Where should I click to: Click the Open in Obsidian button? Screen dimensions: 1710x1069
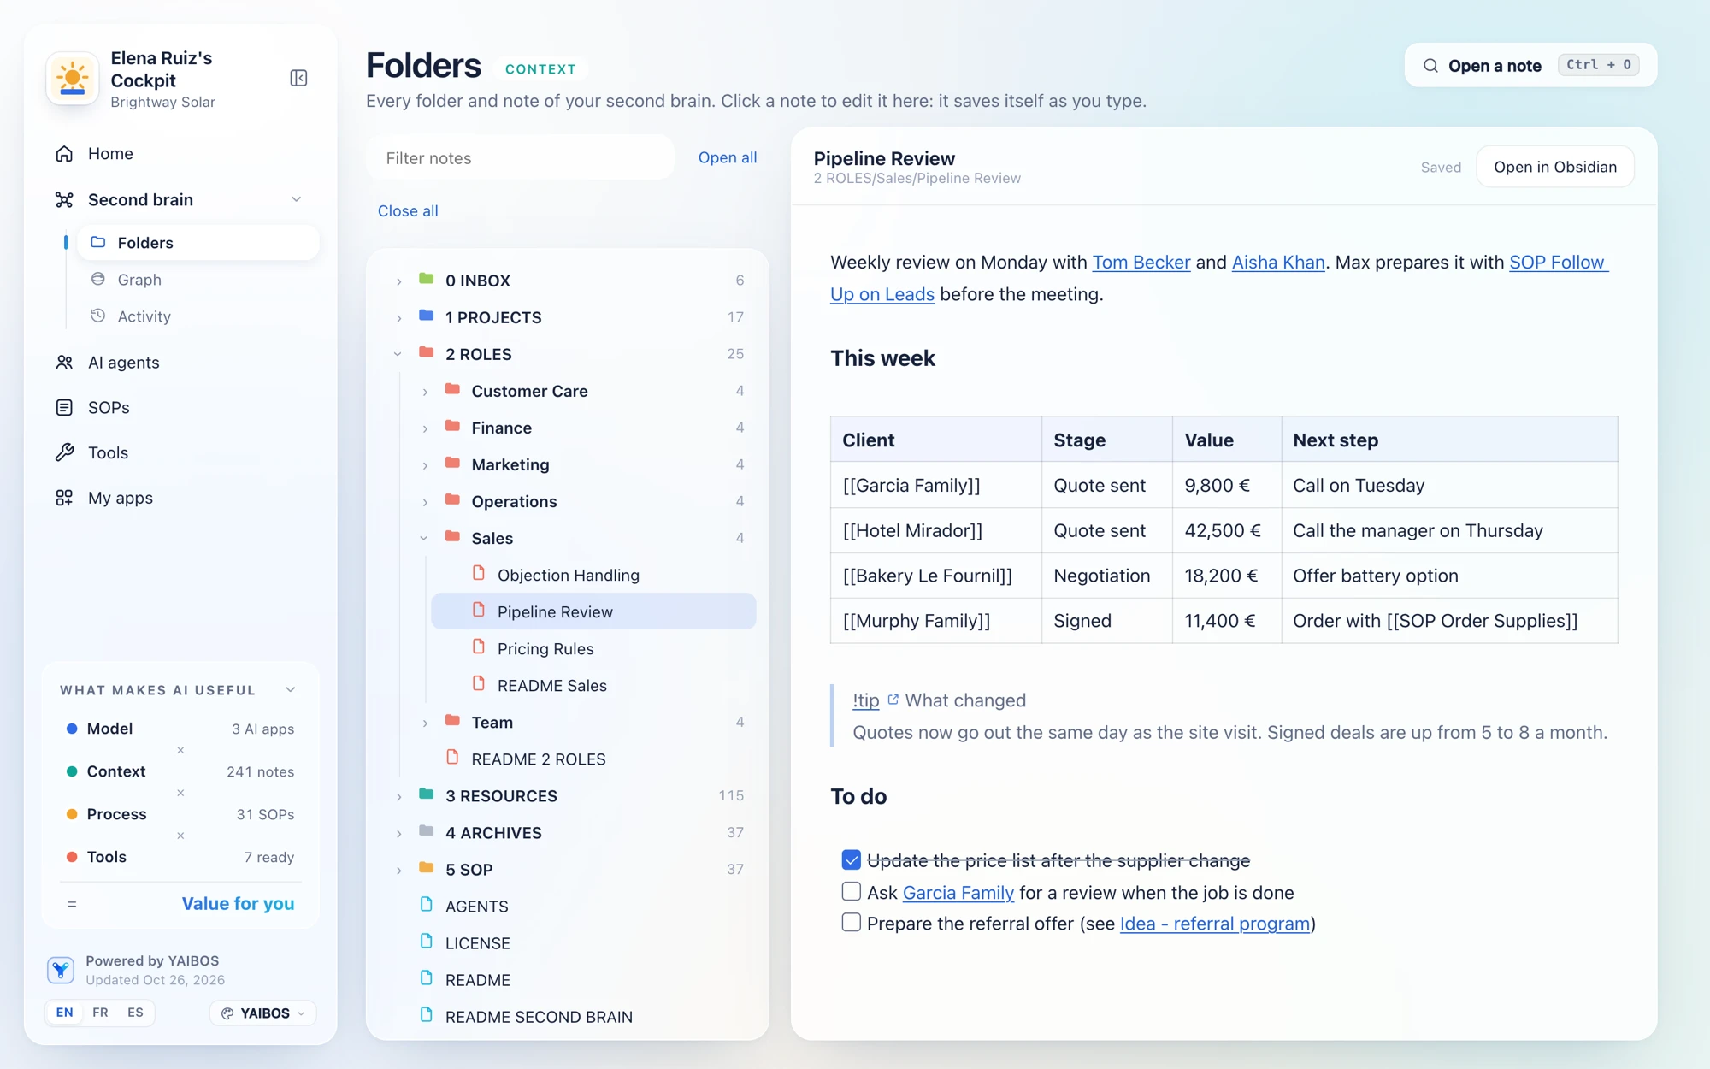1555,167
